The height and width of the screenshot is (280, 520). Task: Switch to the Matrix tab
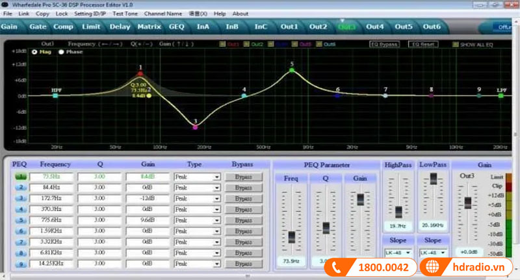[x=148, y=27]
